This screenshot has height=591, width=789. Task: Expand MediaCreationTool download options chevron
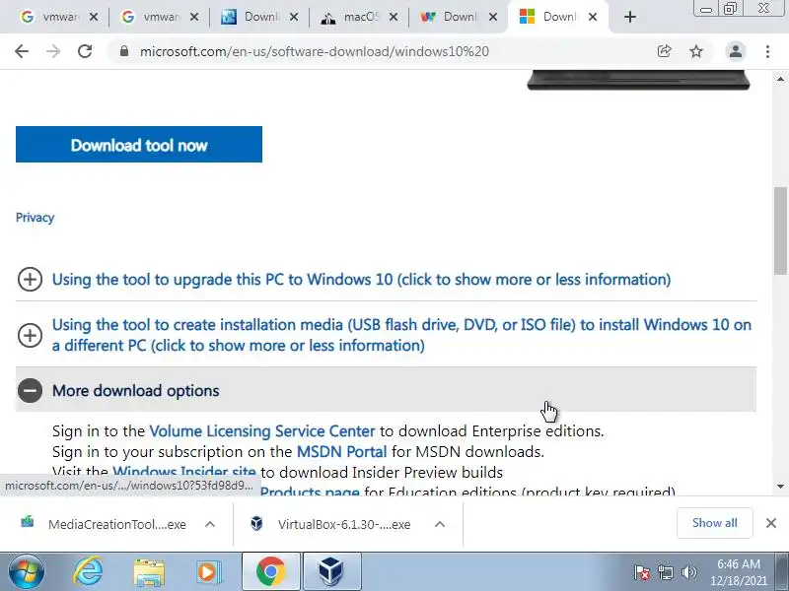tap(210, 524)
